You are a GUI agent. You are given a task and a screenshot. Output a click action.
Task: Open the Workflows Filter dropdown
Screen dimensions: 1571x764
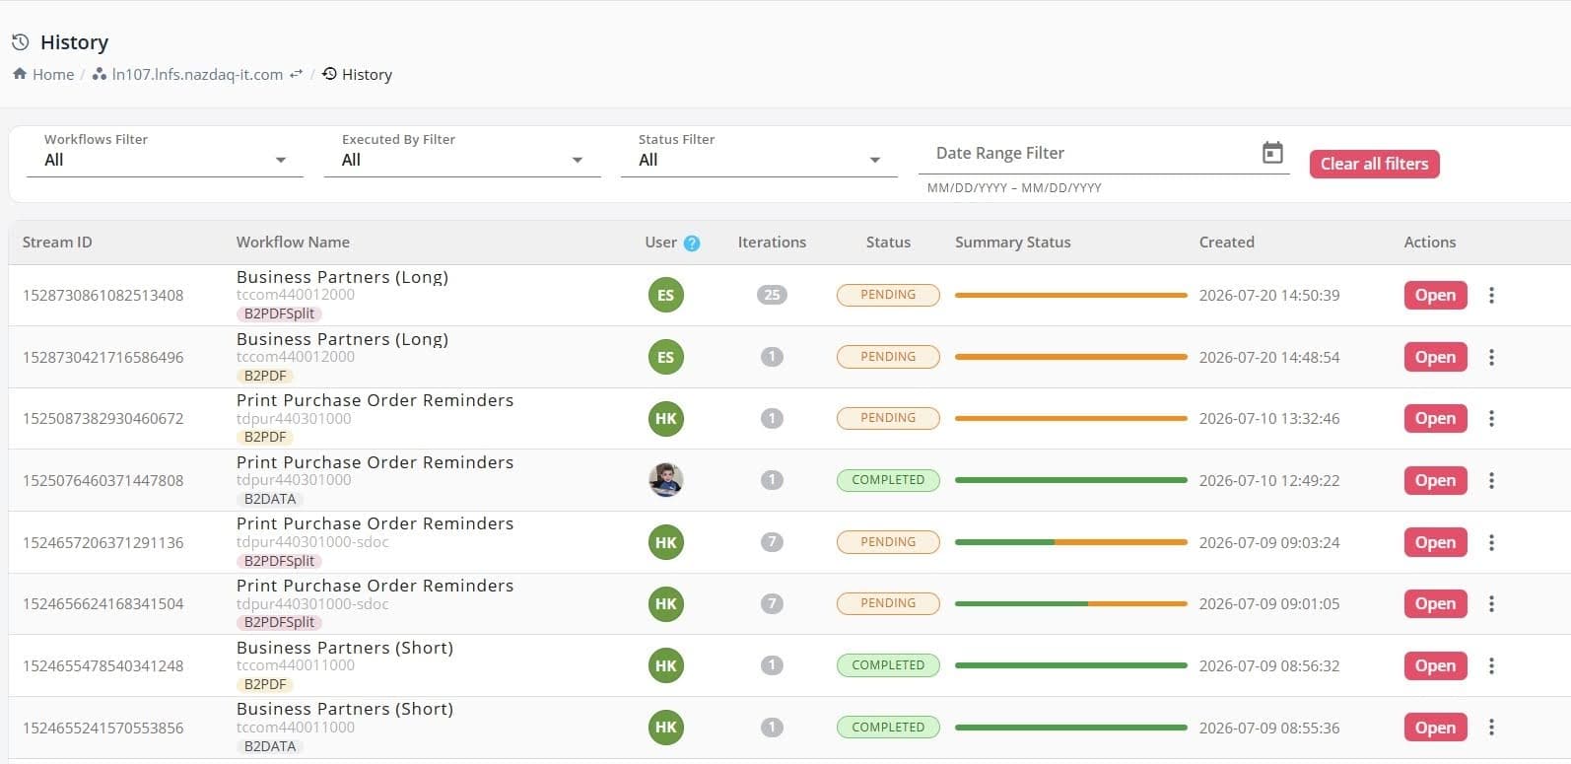tap(165, 160)
